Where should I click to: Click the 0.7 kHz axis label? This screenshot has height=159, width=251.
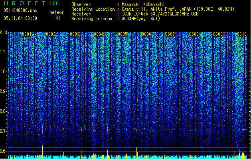coord(4,131)
